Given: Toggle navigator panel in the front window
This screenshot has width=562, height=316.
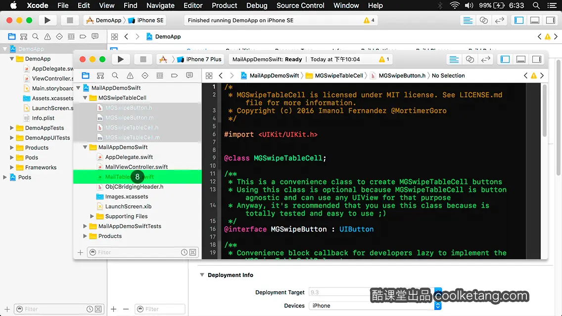Looking at the screenshot, I should coord(505,59).
